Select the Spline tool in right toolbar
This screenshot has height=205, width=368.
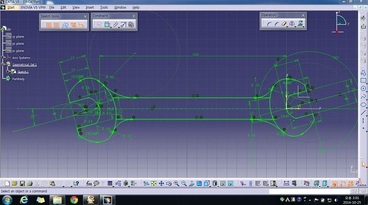363,96
